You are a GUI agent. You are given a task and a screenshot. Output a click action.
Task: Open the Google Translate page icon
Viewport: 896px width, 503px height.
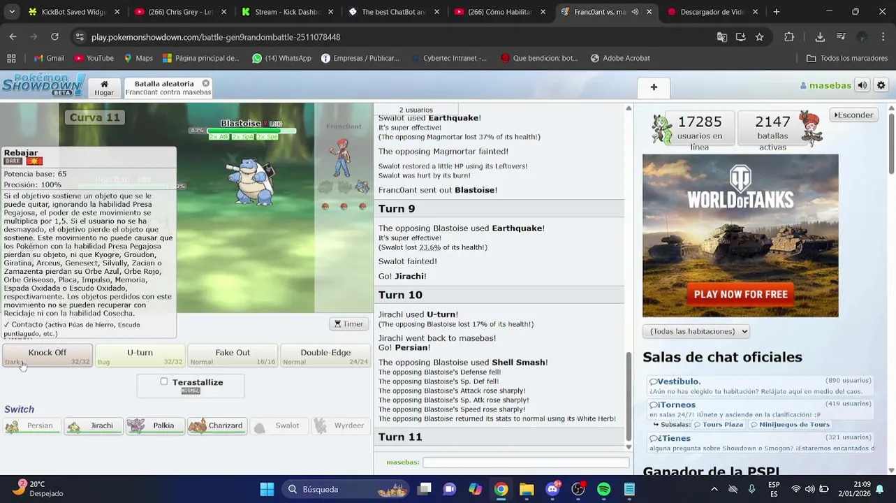[722, 37]
